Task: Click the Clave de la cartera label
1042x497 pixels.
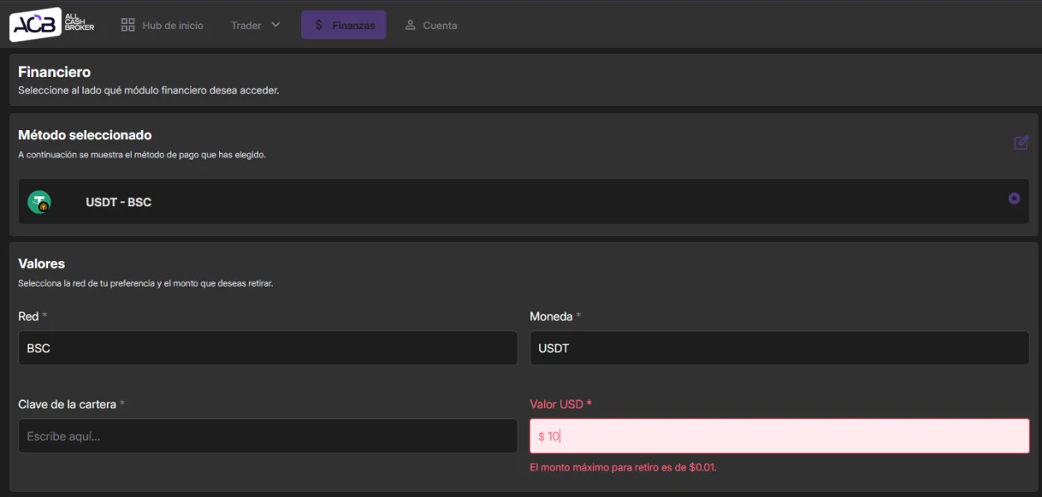Action: pos(67,404)
